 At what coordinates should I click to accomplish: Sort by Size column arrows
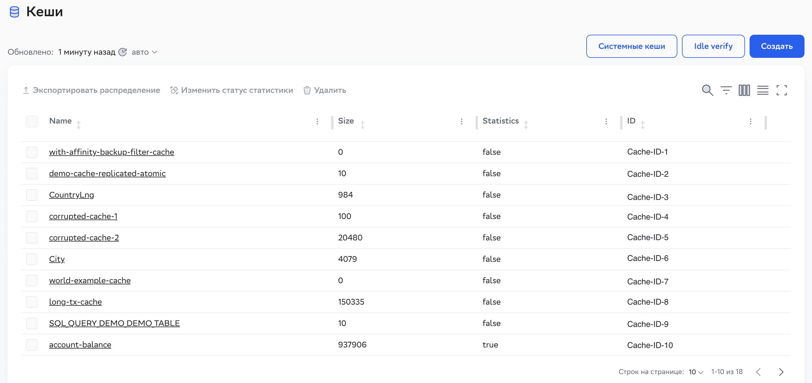tap(362, 125)
